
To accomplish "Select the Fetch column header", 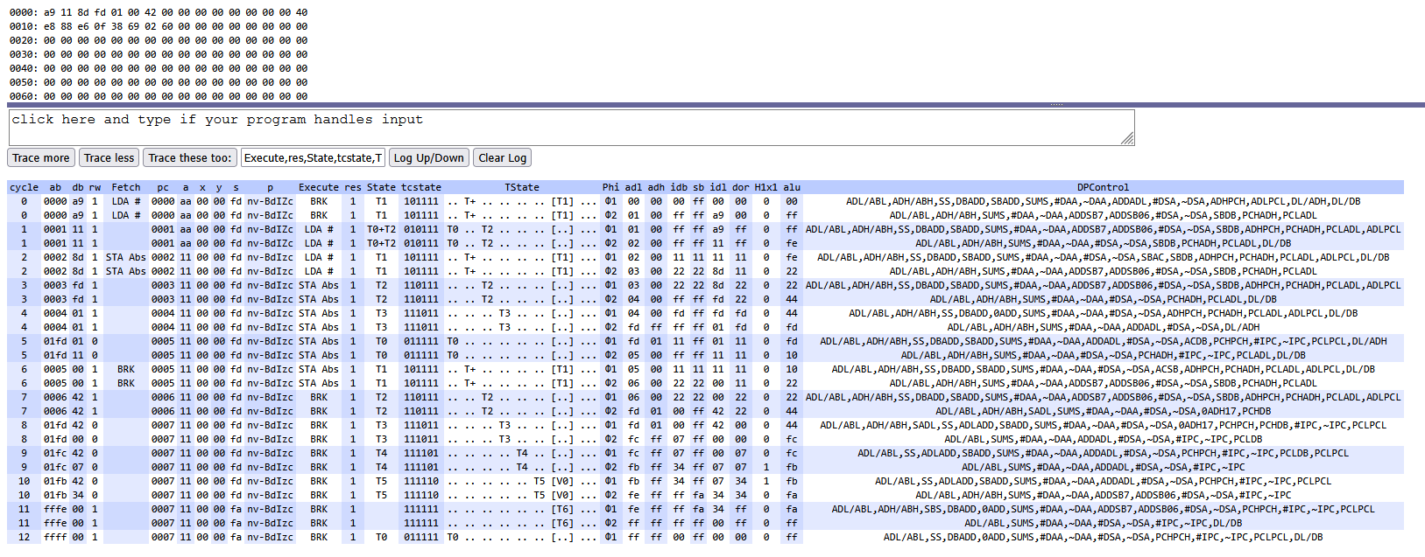I will pos(126,187).
